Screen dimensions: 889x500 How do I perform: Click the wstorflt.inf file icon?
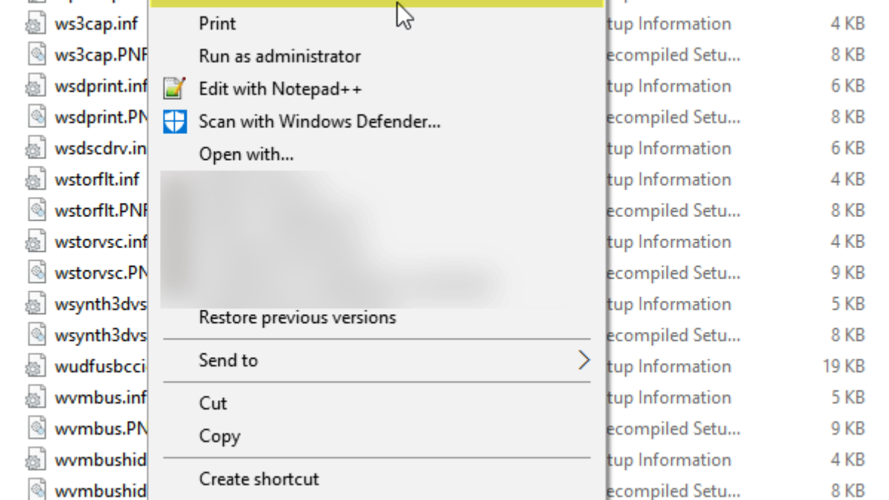tap(35, 180)
